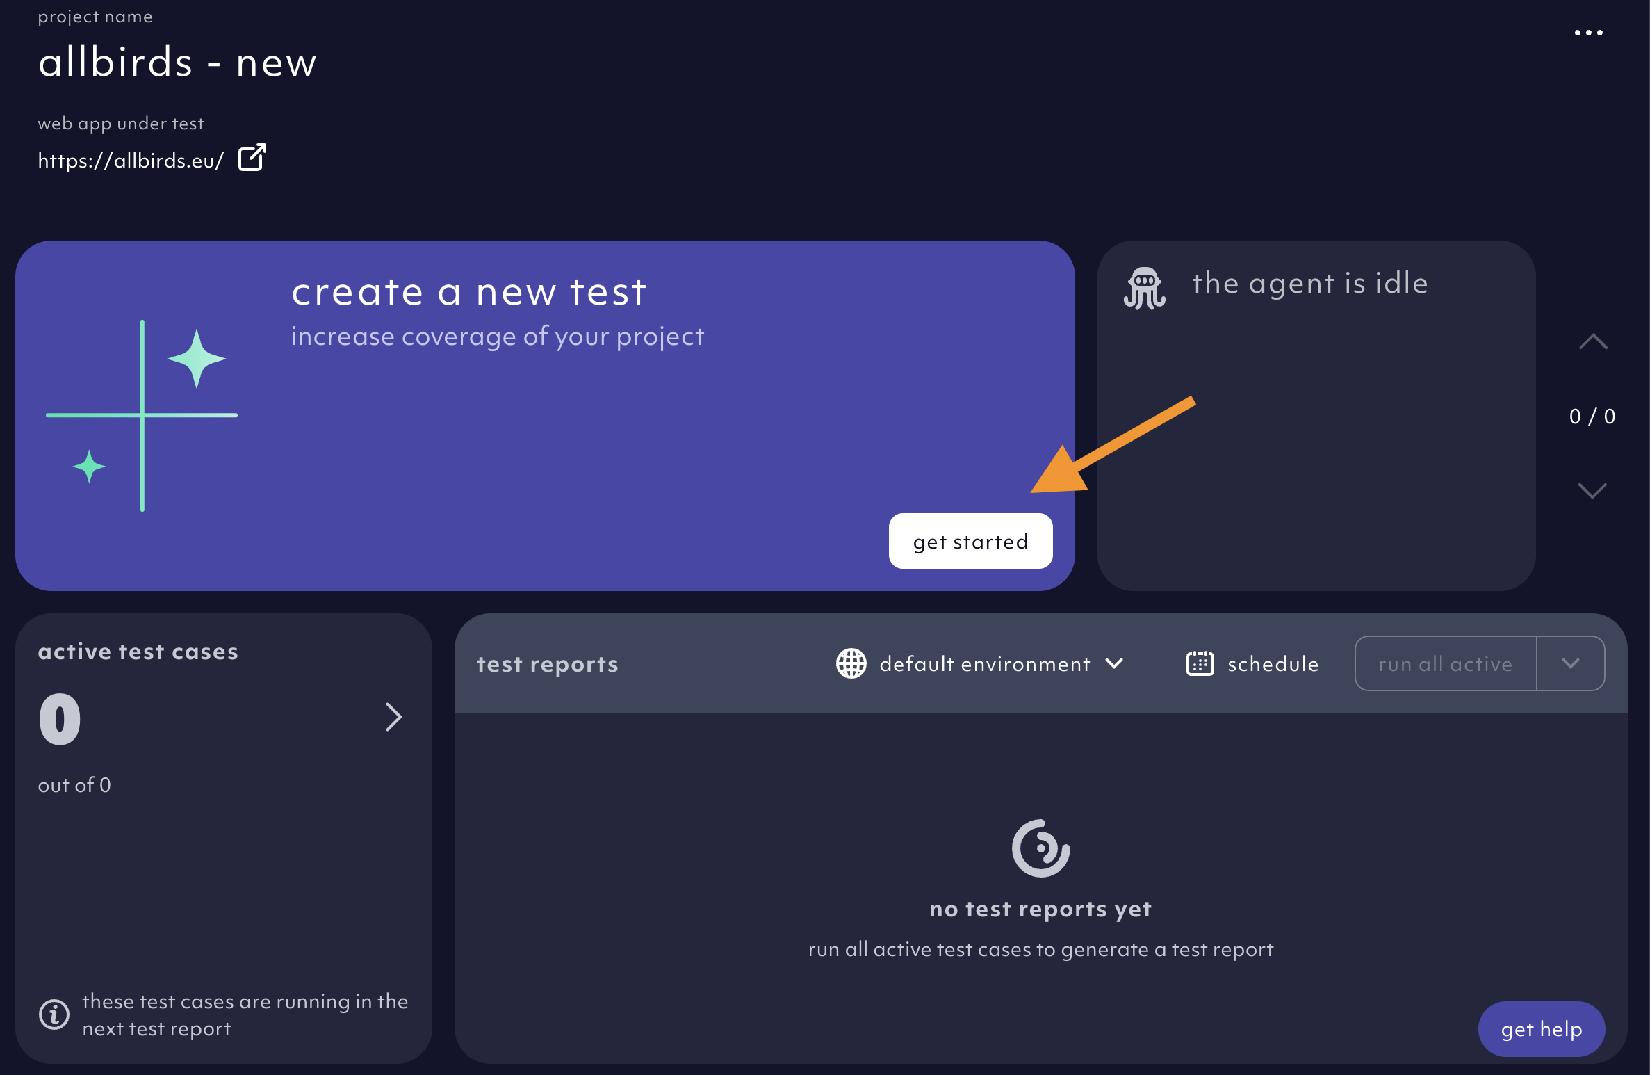The image size is (1650, 1075).
Task: Click the large 0 active test count
Action: coord(60,719)
